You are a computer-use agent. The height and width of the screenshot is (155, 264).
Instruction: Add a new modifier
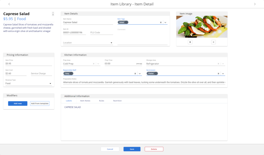(x=18, y=103)
